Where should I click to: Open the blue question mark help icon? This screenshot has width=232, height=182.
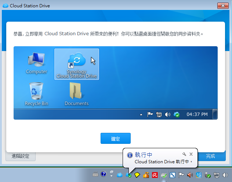point(104,174)
